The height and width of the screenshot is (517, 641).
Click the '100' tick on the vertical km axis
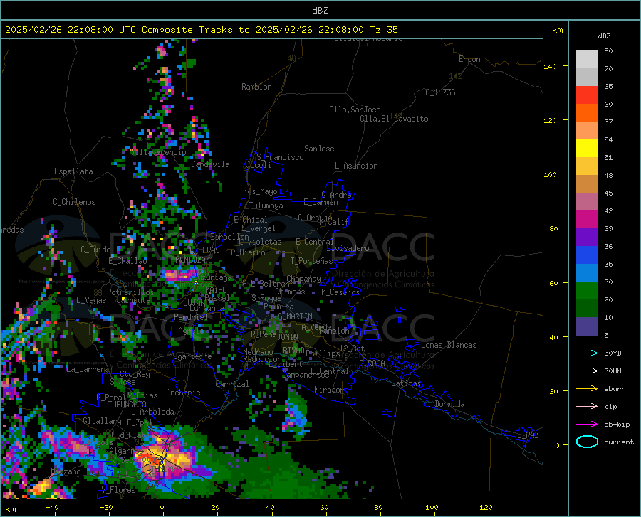pos(550,175)
